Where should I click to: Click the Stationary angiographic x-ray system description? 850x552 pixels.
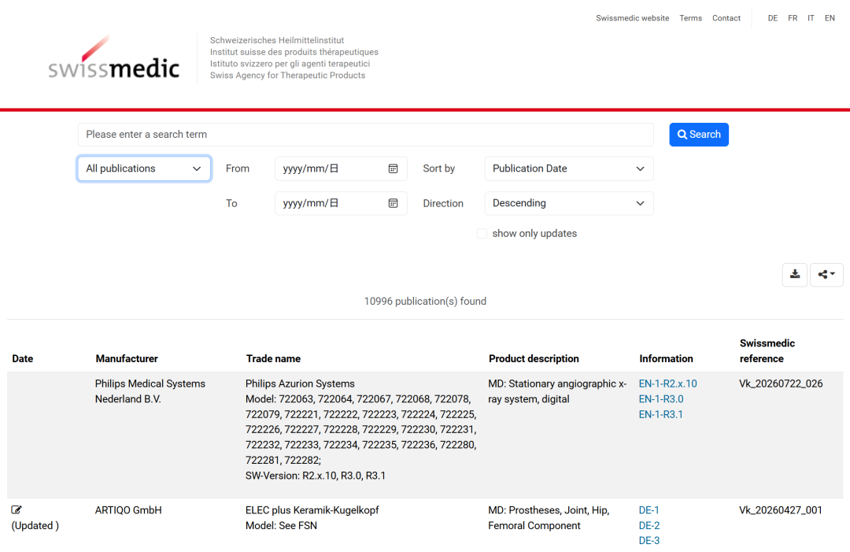click(557, 391)
